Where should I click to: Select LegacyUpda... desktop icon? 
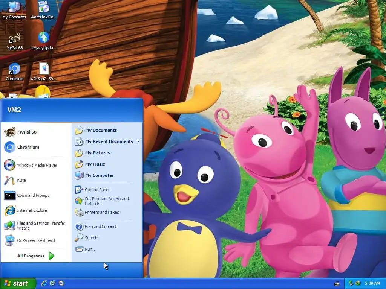pyautogui.click(x=44, y=41)
